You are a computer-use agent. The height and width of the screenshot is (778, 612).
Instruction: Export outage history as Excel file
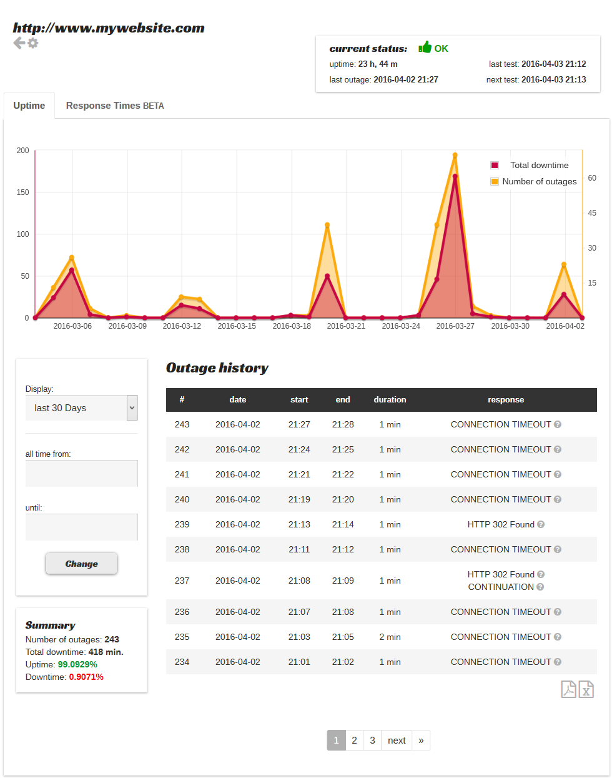[x=586, y=689]
